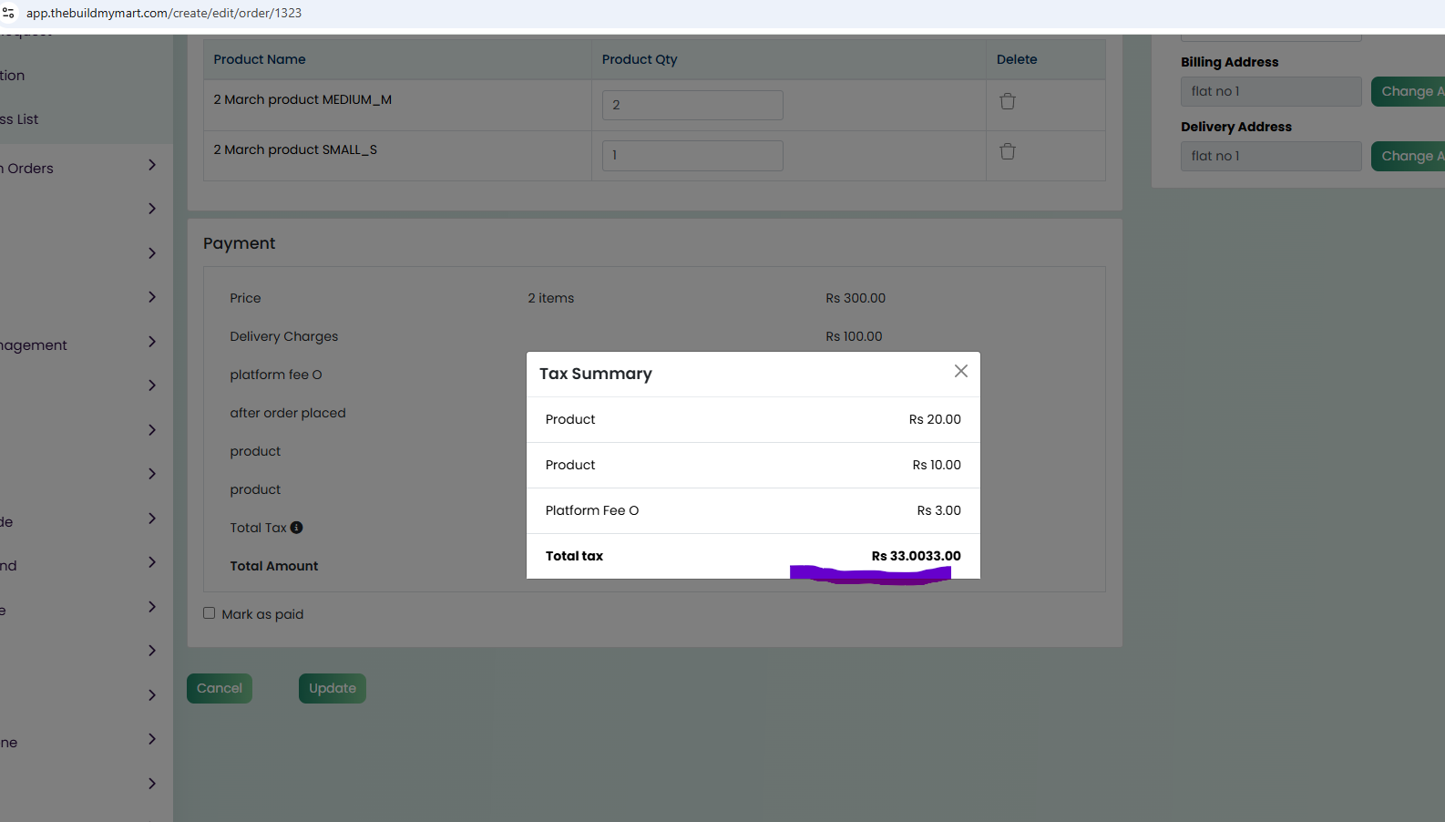Click the Rs 300.00 price value

[856, 298]
